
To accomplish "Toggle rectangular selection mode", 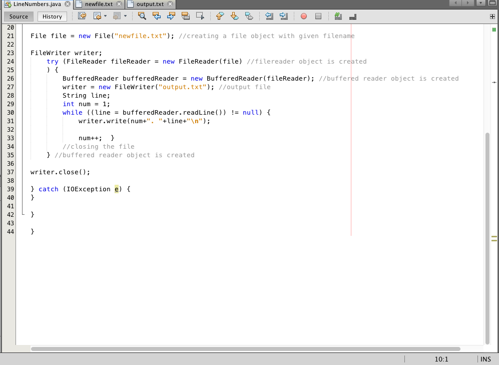I will 200,16.
